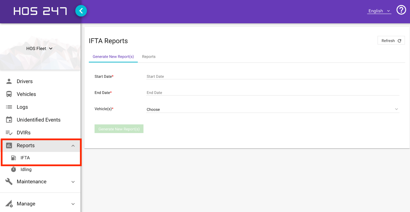This screenshot has height=212, width=410.
Task: Select the Generate New Report(s) tab
Action: 113,57
